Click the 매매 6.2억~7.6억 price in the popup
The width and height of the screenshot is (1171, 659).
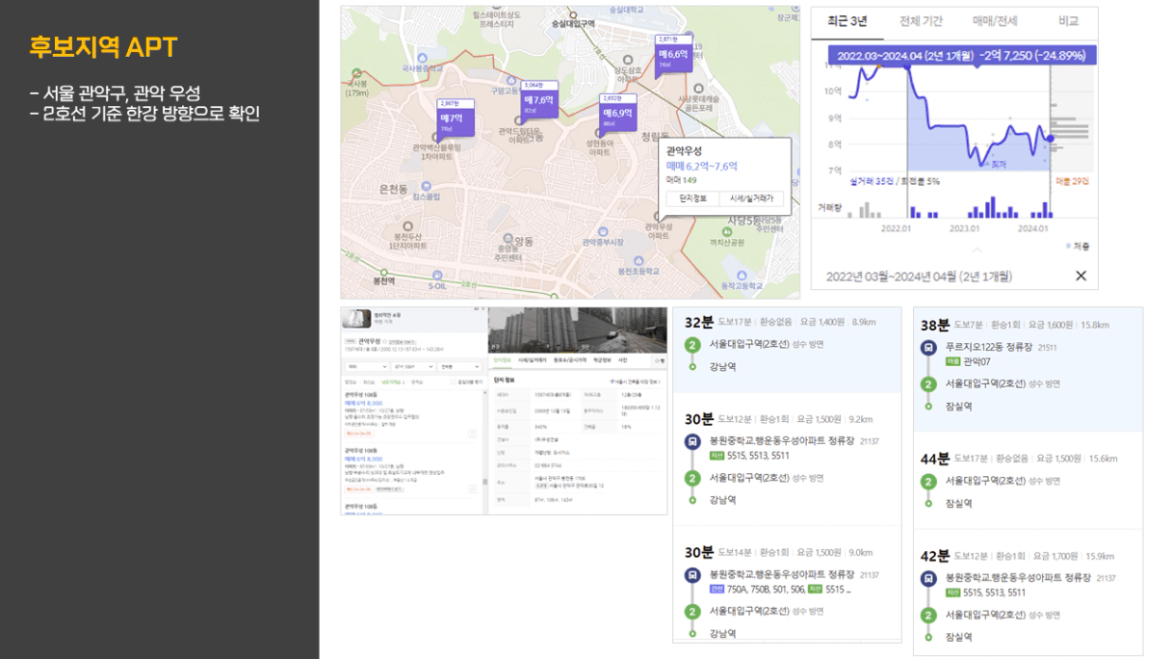click(702, 166)
